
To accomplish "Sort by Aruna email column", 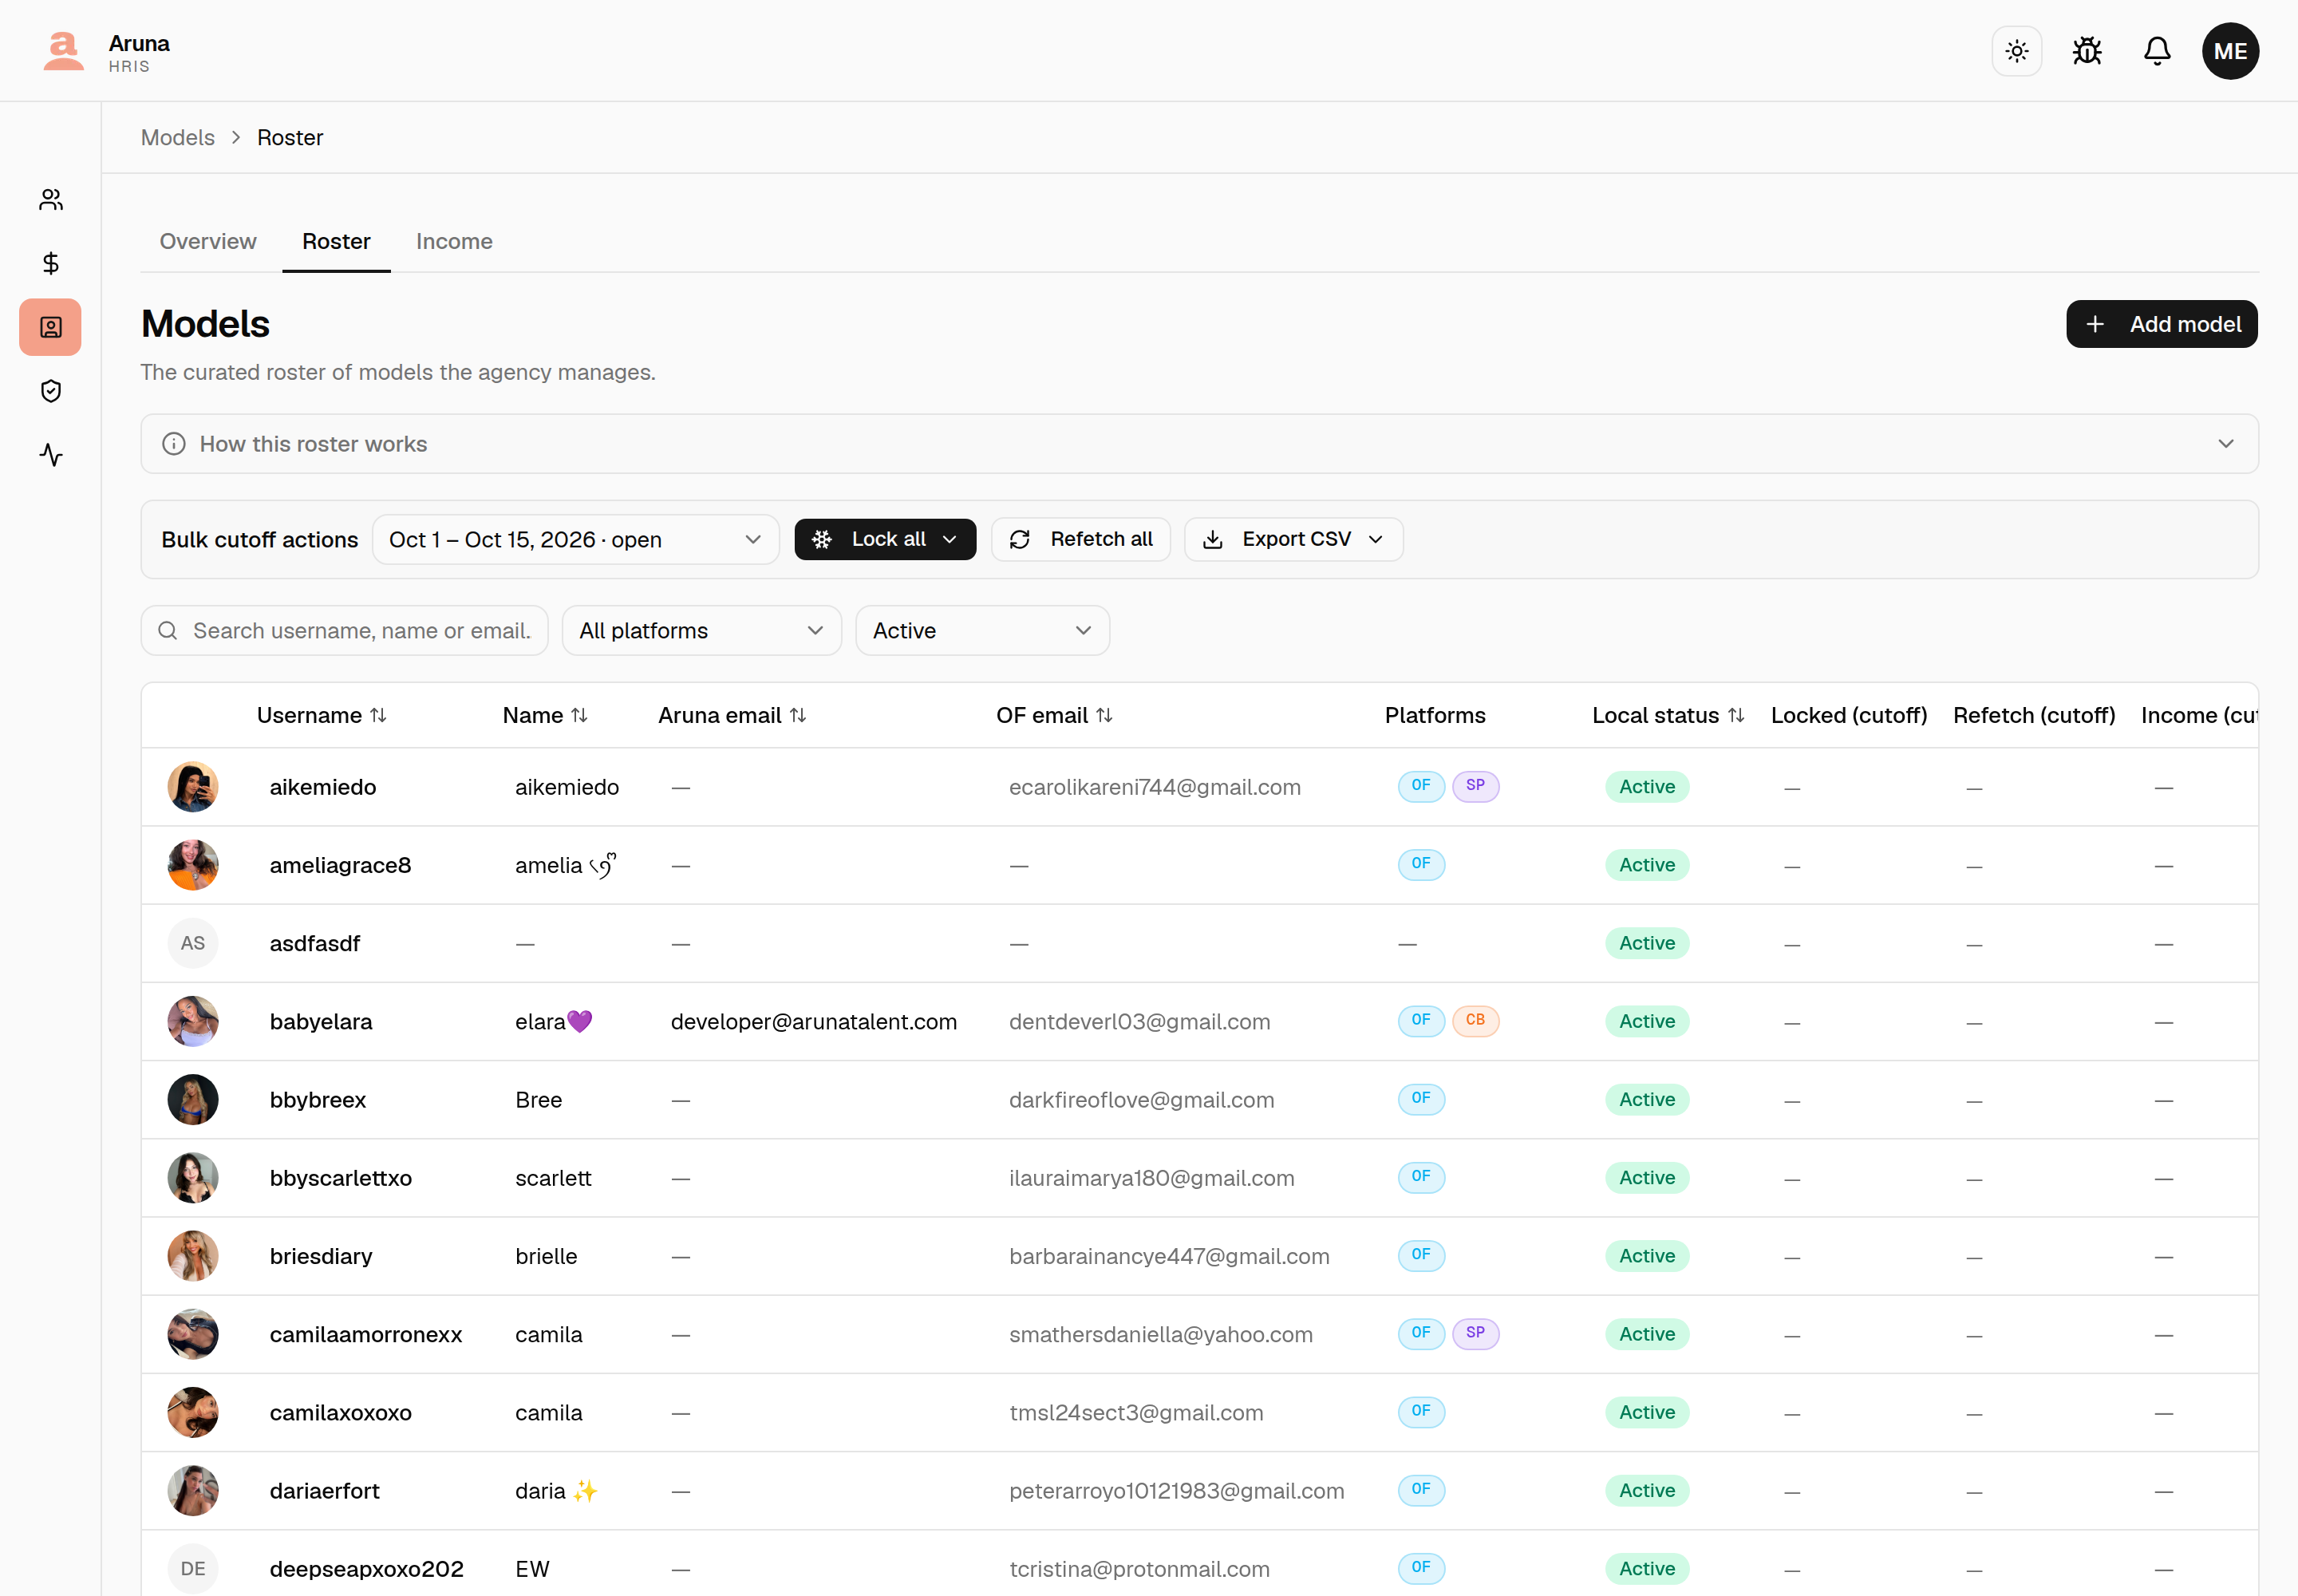I will click(x=732, y=715).
